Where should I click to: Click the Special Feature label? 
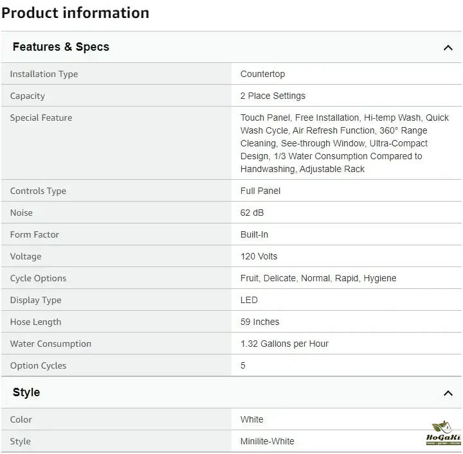41,118
